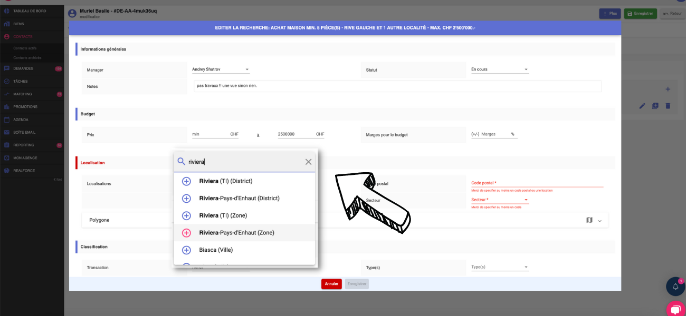The image size is (686, 316).
Task: Click the Demandes sidebar icon
Action: click(x=7, y=68)
